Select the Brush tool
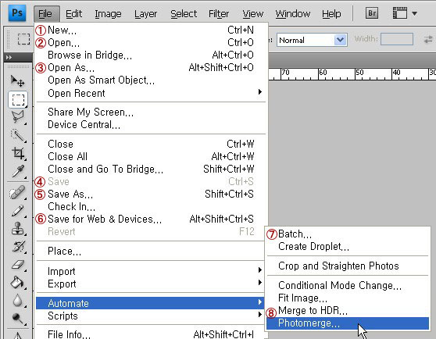The width and height of the screenshot is (436, 339). 18,211
